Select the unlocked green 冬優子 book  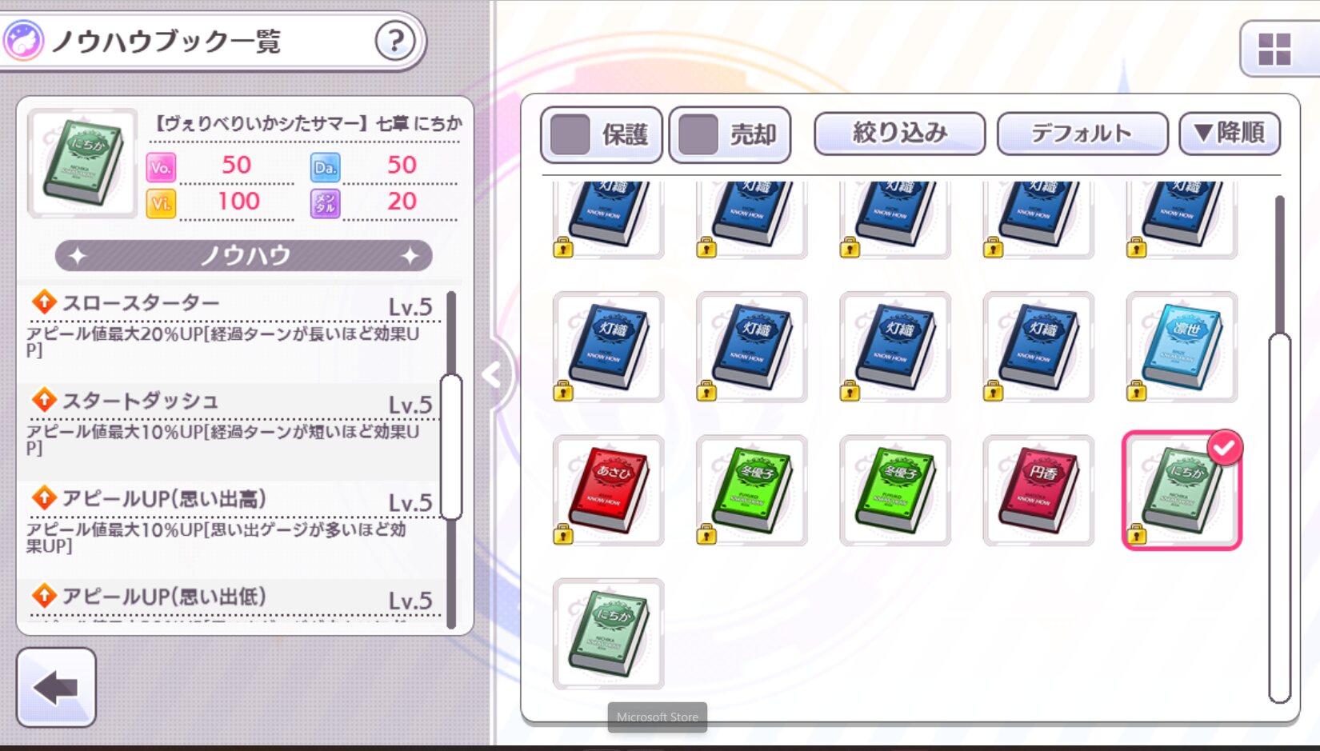coord(895,490)
